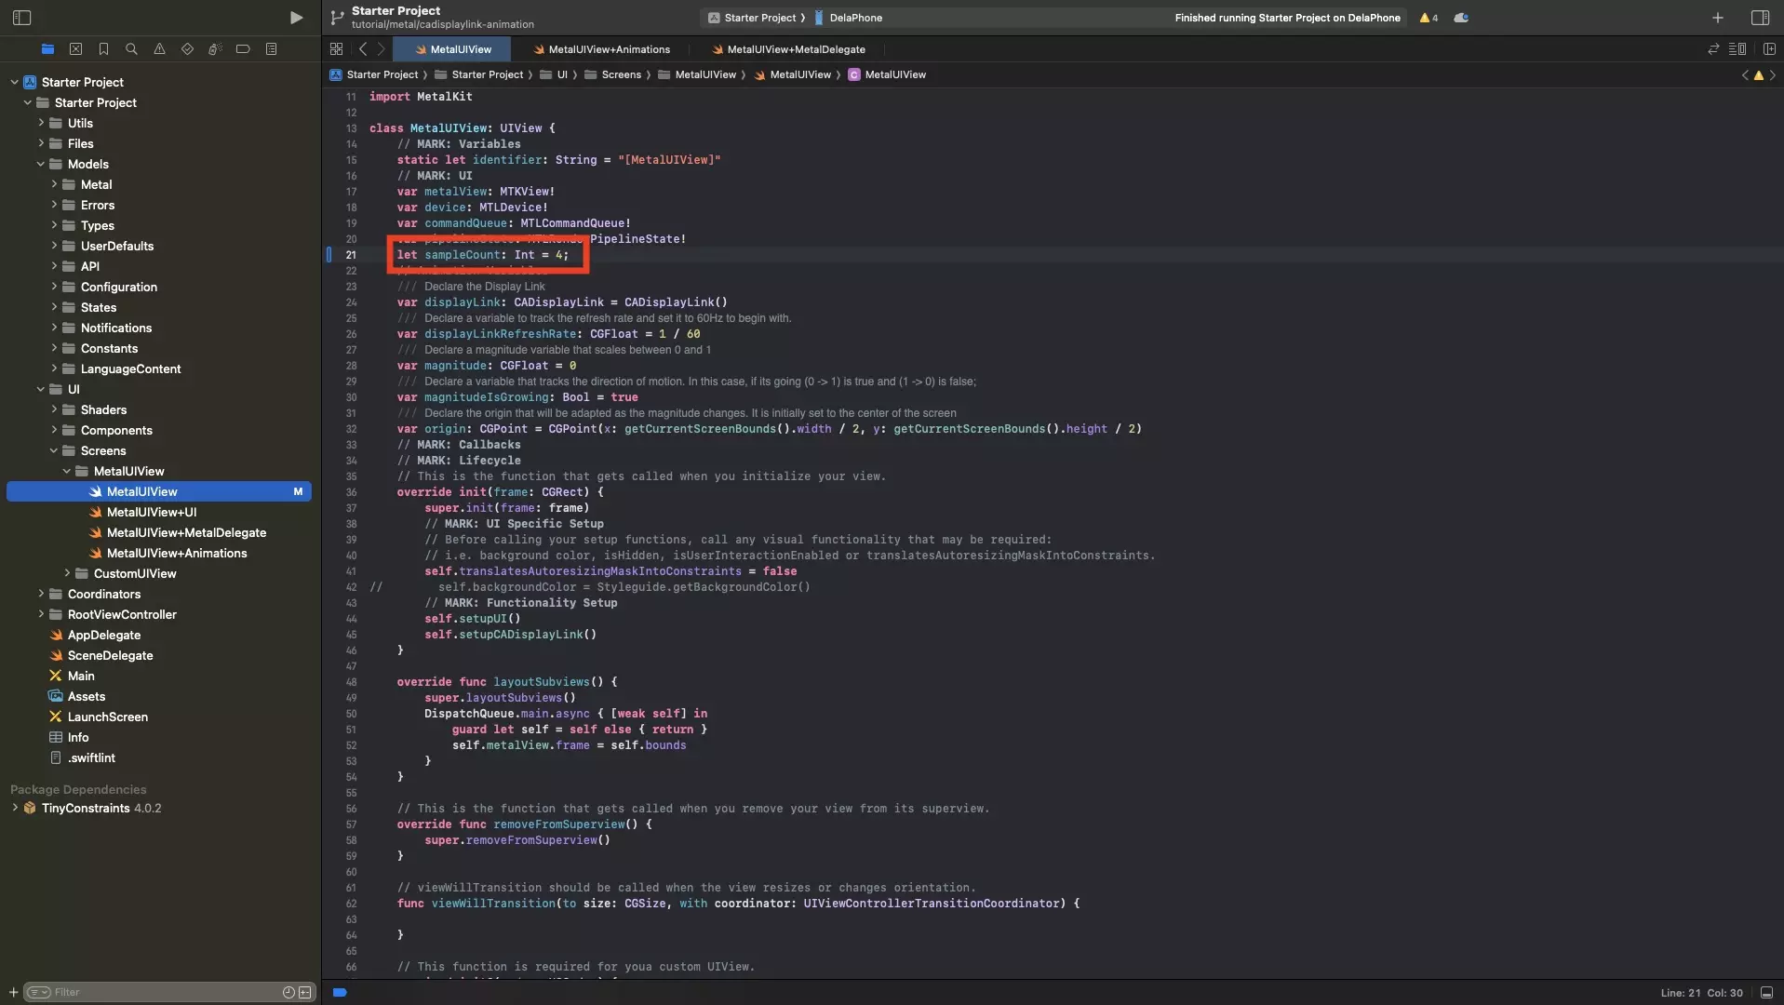Screen dimensions: 1784x1005
Task: Select MetalUIView+UI file
Action: pyautogui.click(x=151, y=512)
